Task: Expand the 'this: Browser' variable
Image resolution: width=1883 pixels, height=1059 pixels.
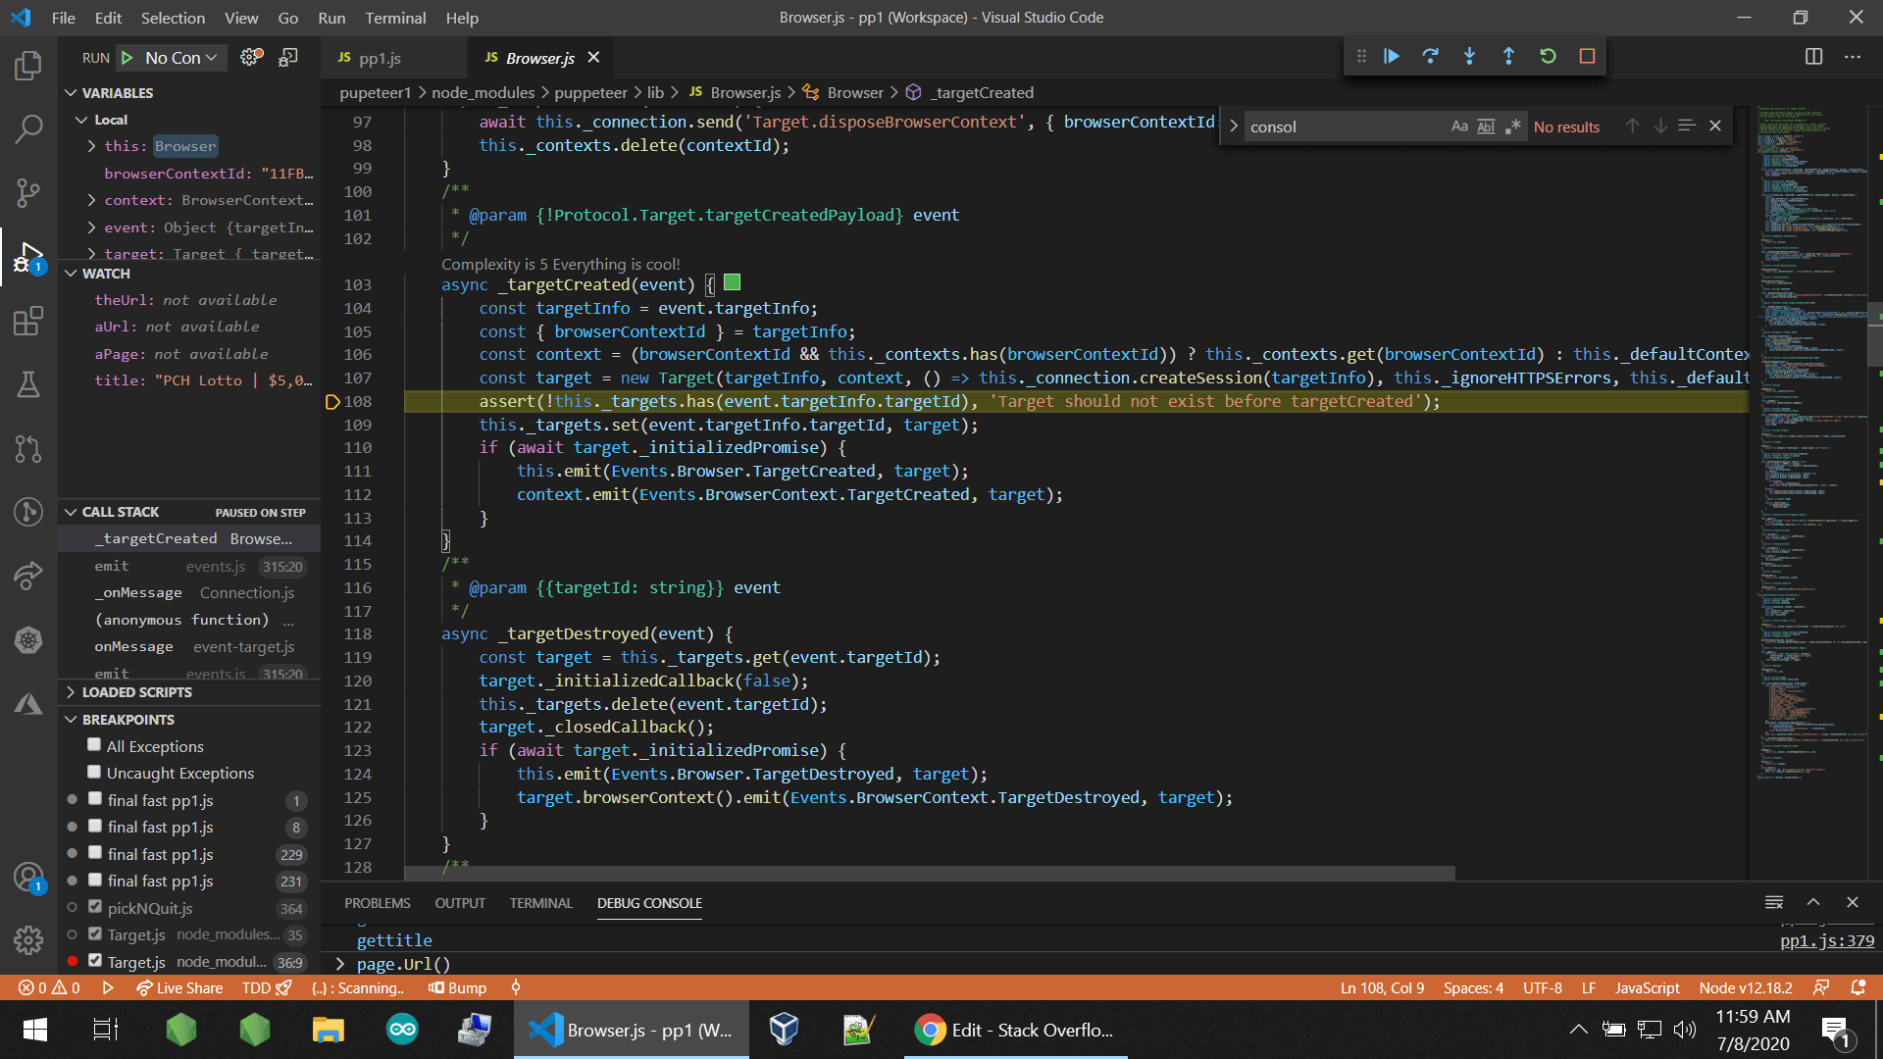Action: point(91,145)
